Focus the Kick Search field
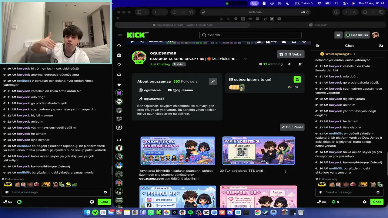Viewport: 388px width, 218px height. click(x=250, y=35)
